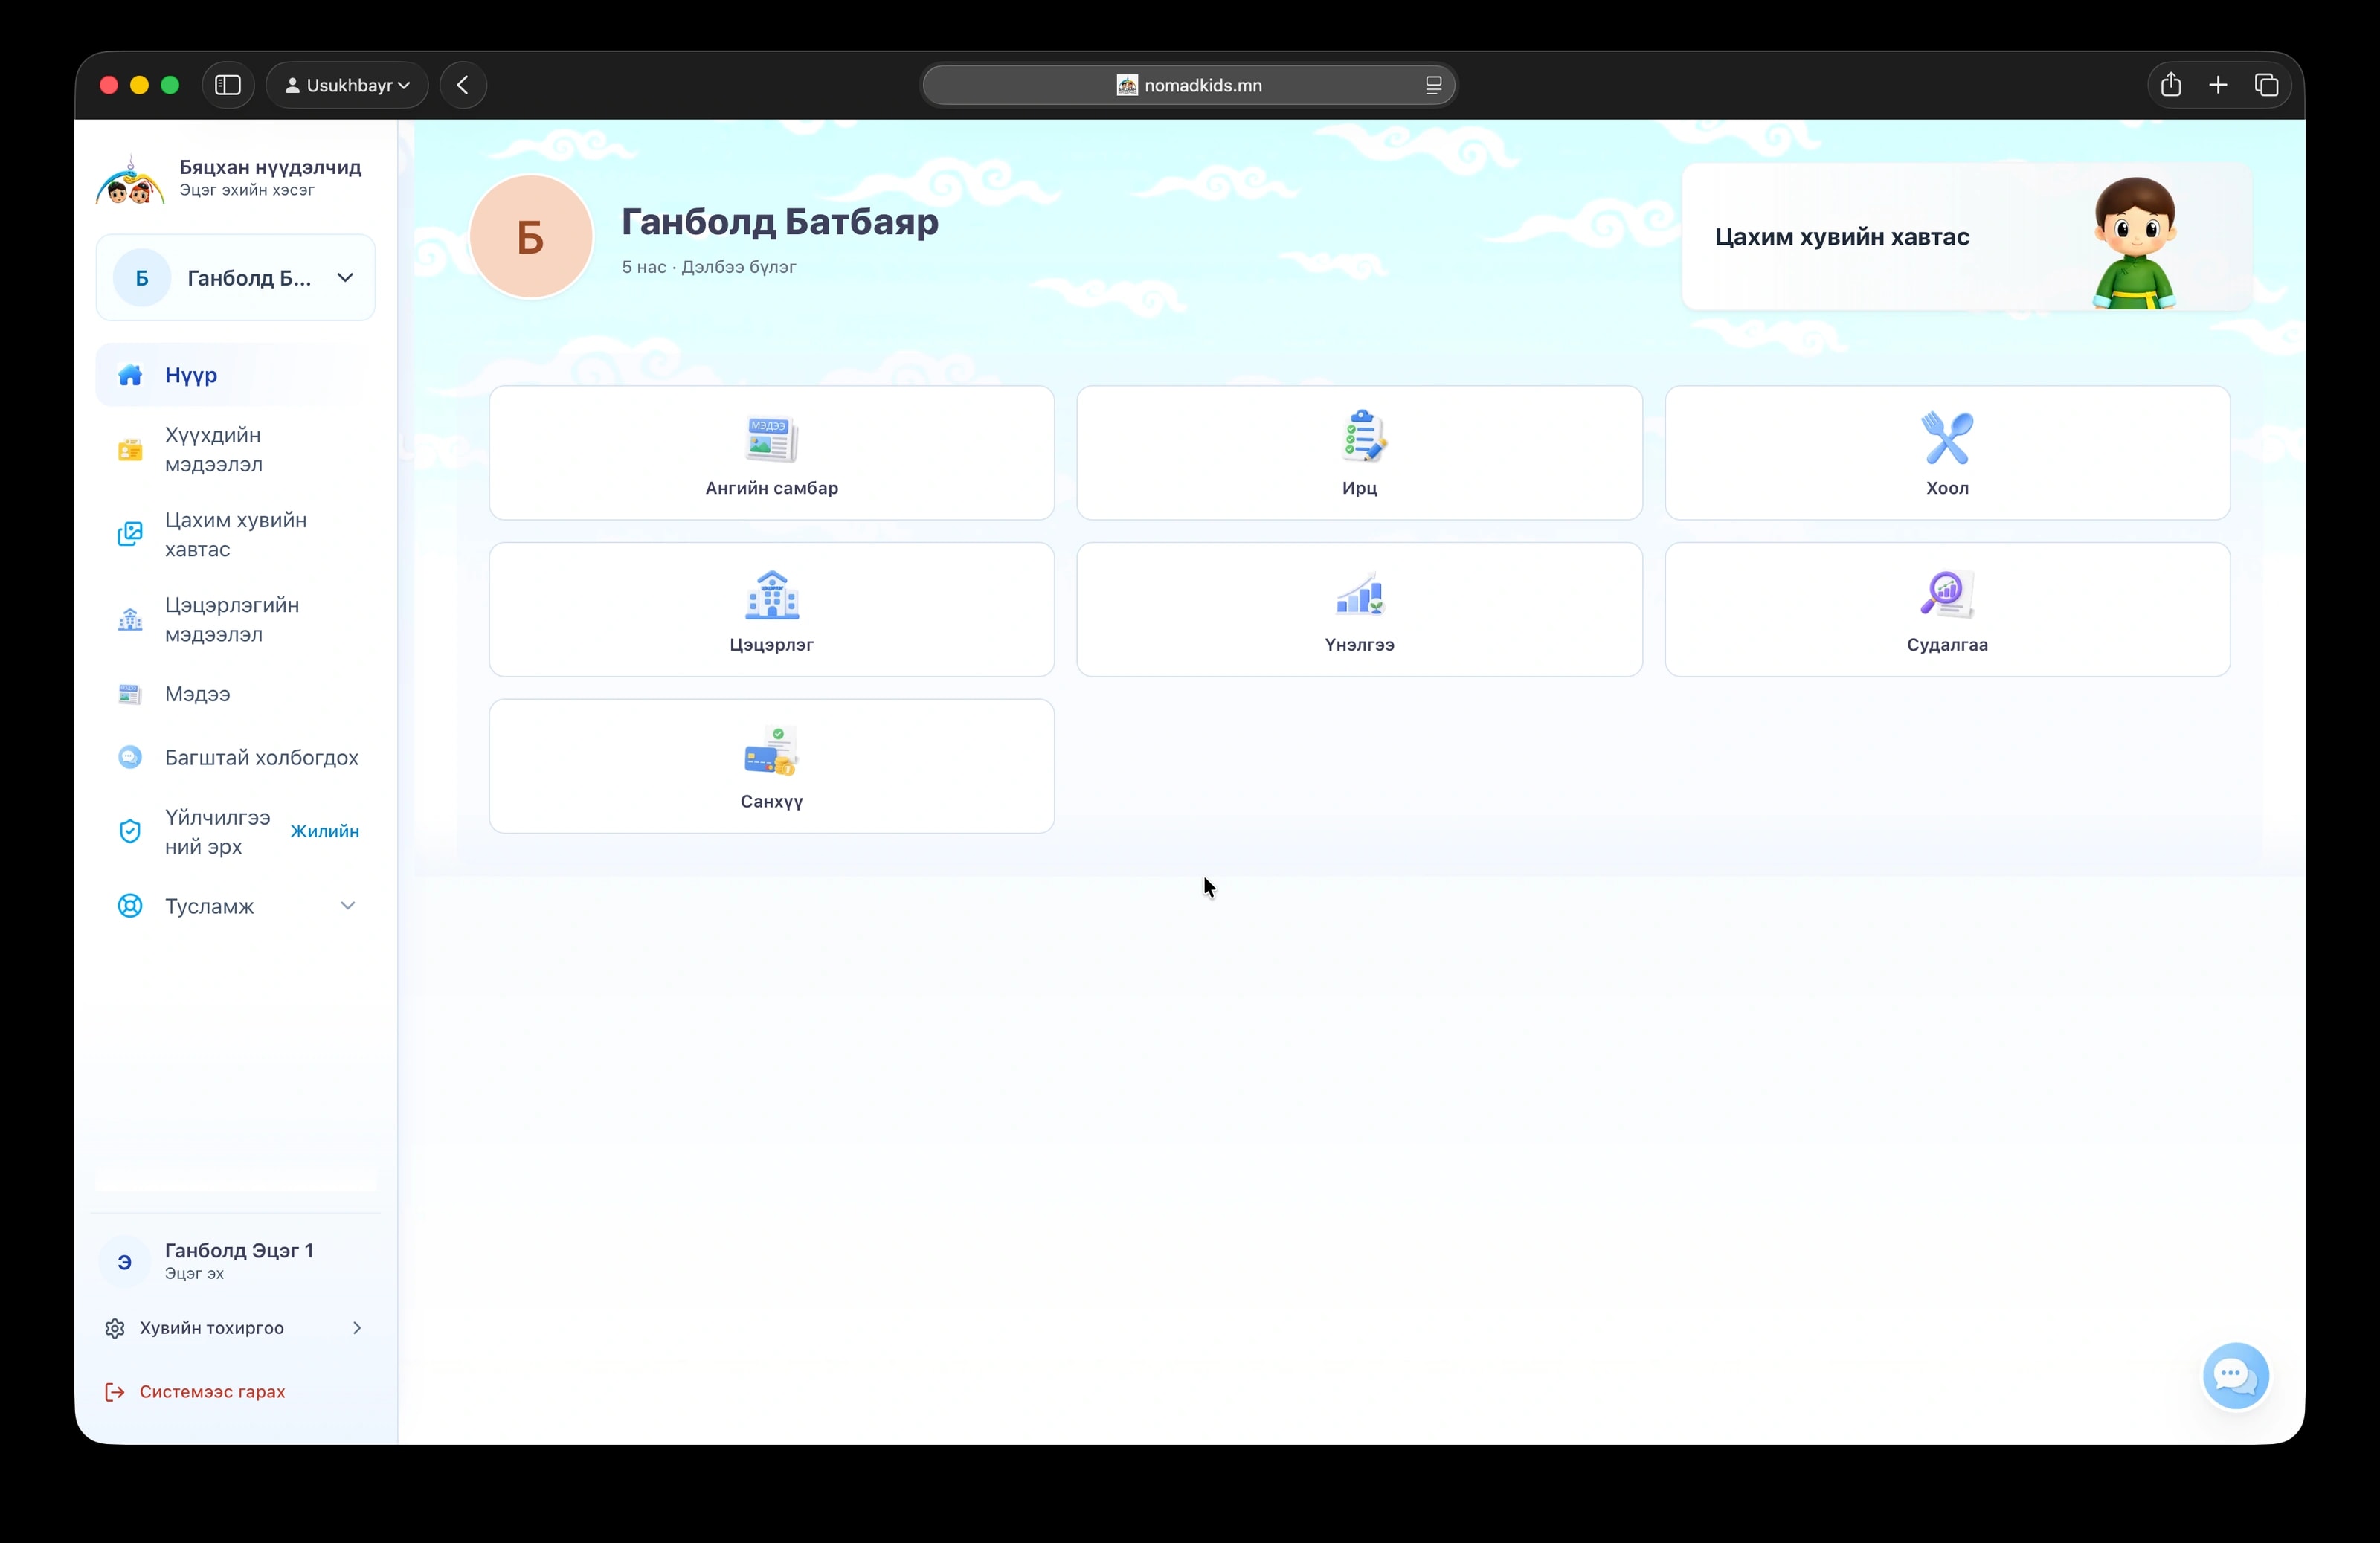Click the Б avatar circle beside Ганболд Батбаяр
The width and height of the screenshot is (2380, 1543).
[x=531, y=236]
